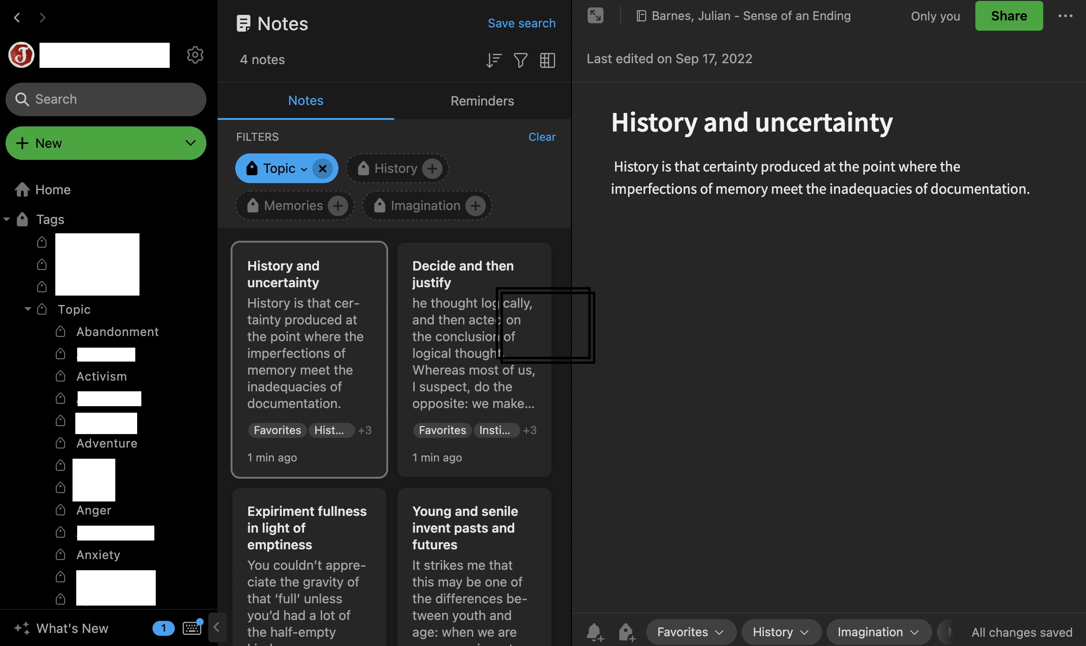Open the sort options icon
The image size is (1086, 646).
tap(493, 60)
